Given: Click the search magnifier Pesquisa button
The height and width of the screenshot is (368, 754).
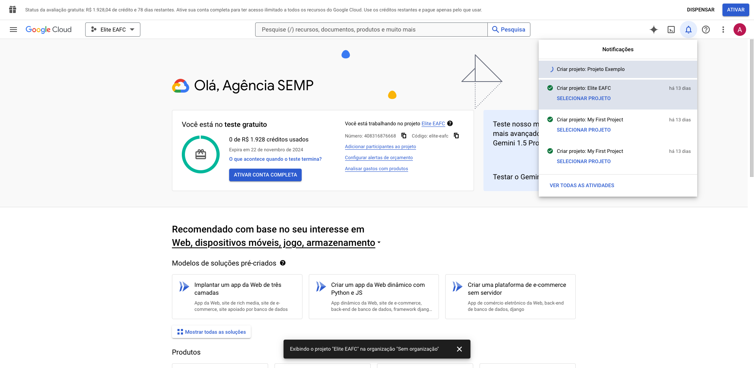Looking at the screenshot, I should pos(509,30).
